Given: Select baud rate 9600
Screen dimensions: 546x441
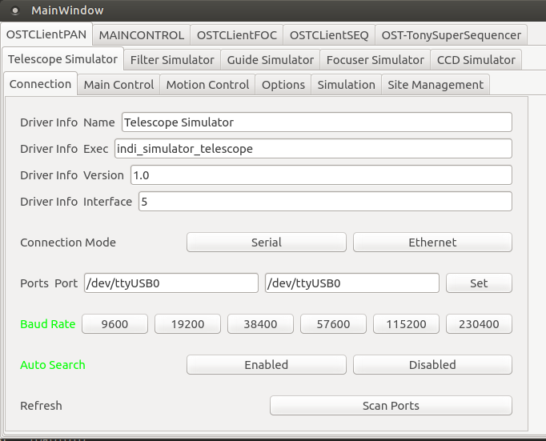Looking at the screenshot, I should point(114,324).
